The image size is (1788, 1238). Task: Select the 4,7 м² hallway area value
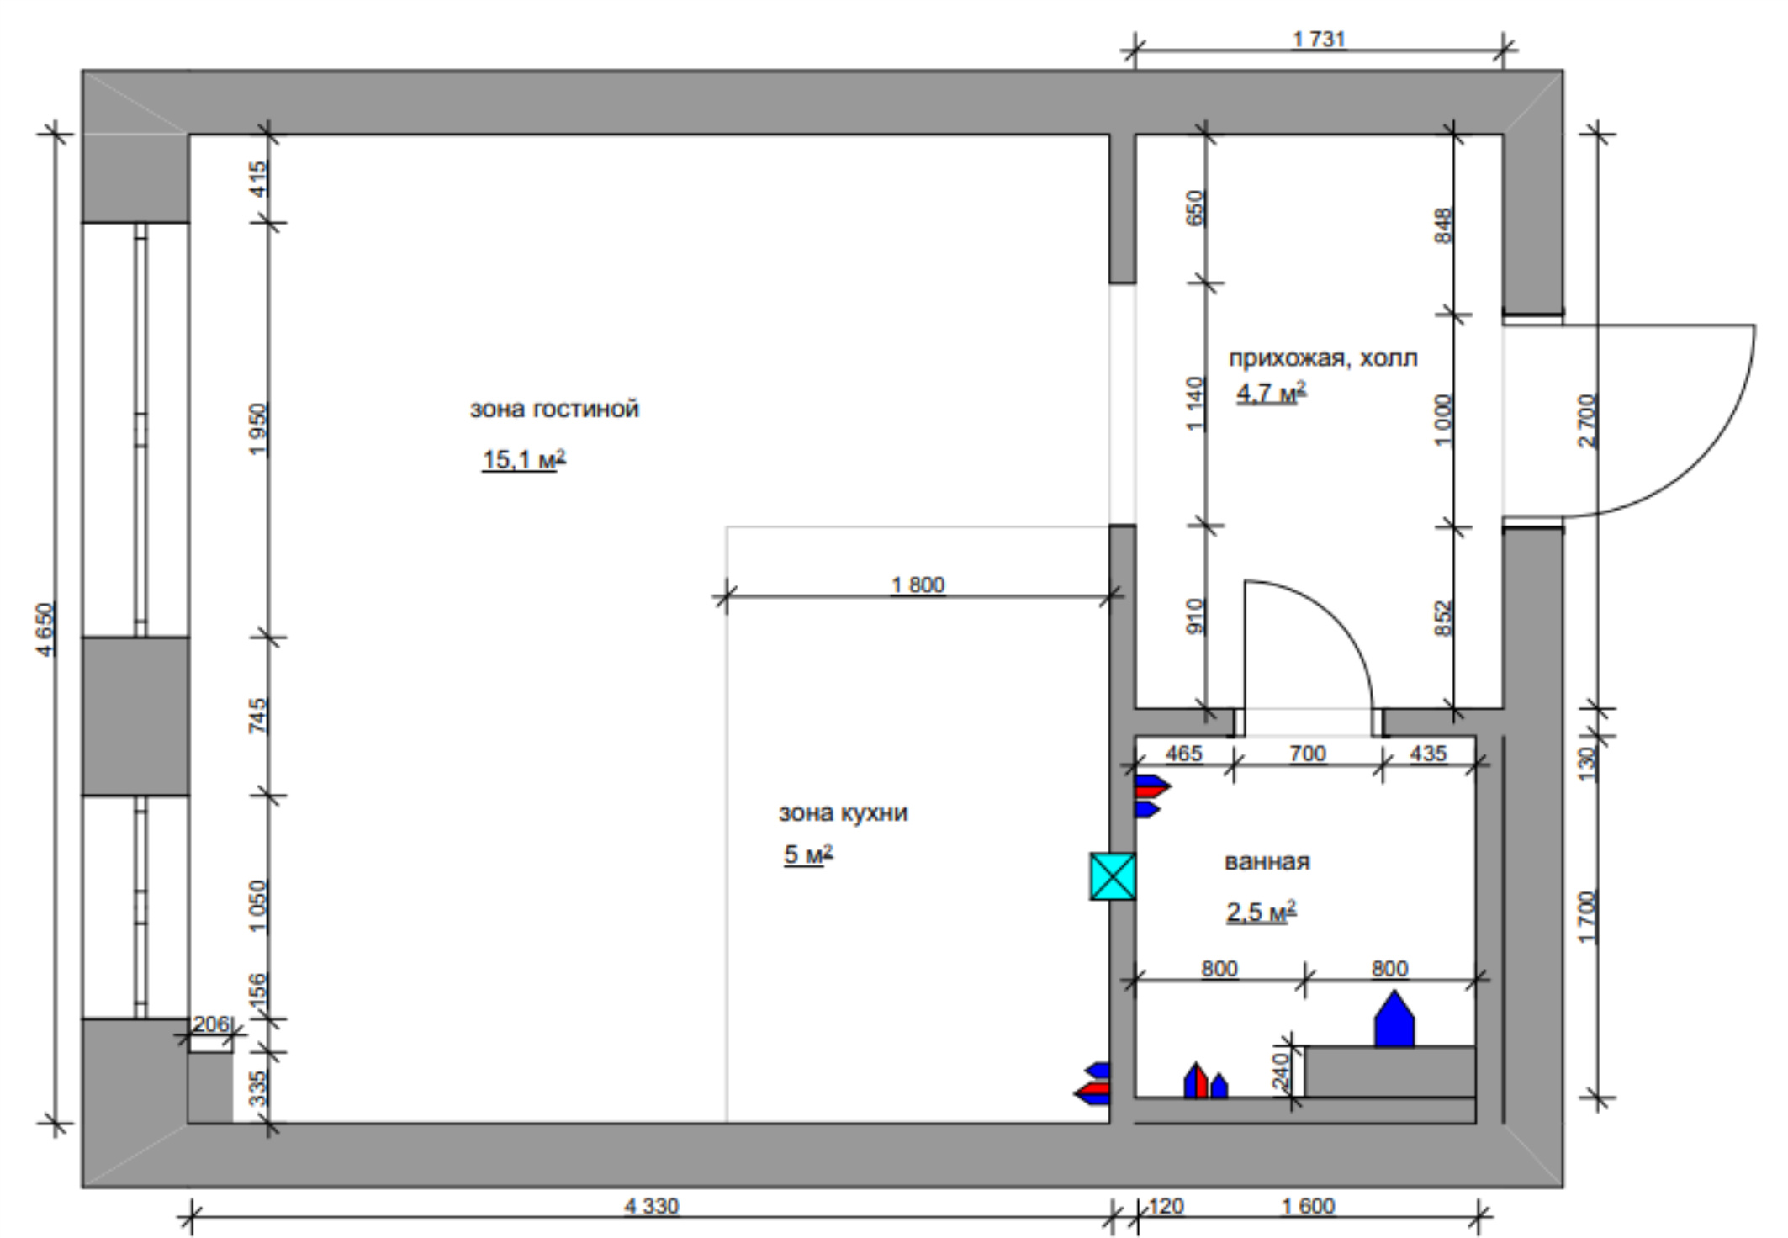click(x=1271, y=393)
